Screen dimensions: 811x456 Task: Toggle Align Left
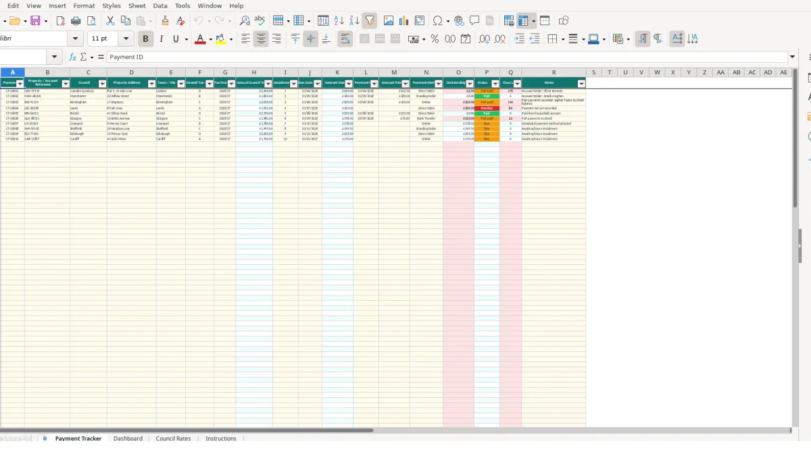tap(245, 39)
